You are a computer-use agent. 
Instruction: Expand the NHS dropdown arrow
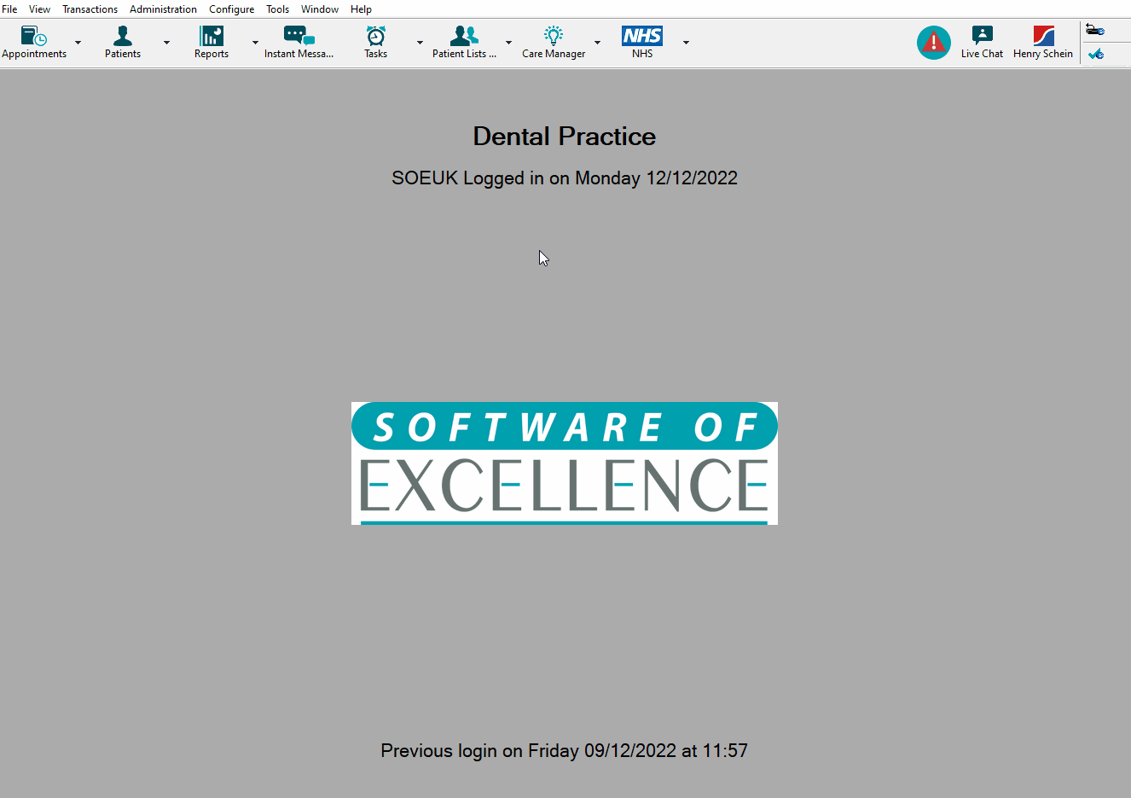point(686,42)
